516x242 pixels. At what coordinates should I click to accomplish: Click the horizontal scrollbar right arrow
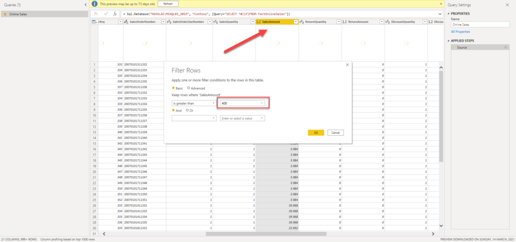(x=432, y=234)
